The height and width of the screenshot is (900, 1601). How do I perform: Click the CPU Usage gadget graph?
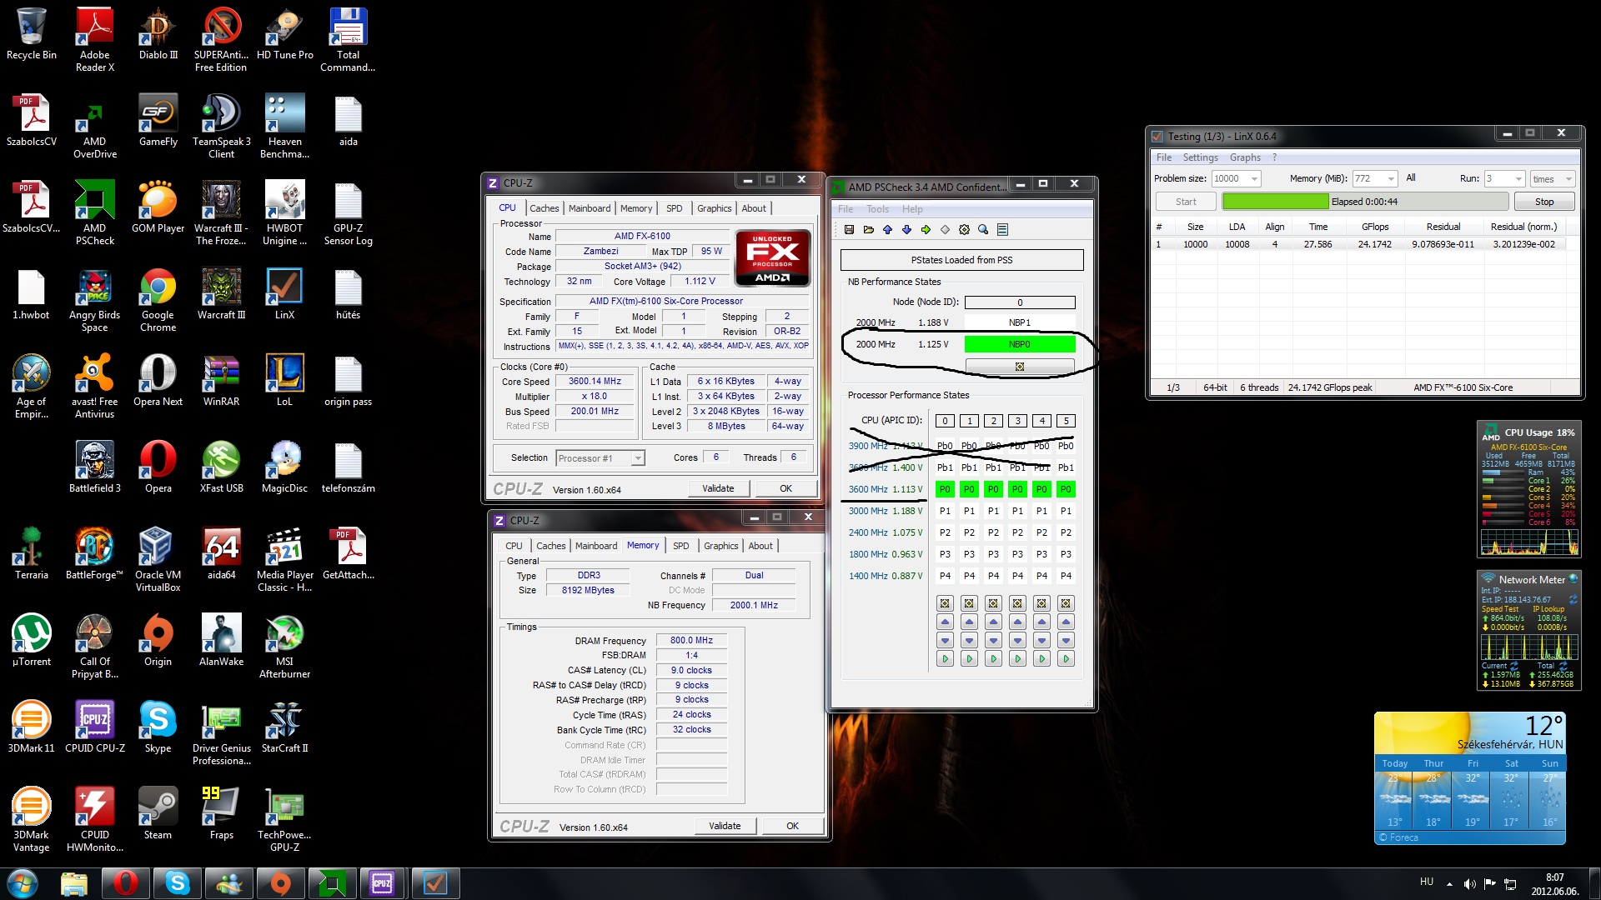pyautogui.click(x=1529, y=542)
